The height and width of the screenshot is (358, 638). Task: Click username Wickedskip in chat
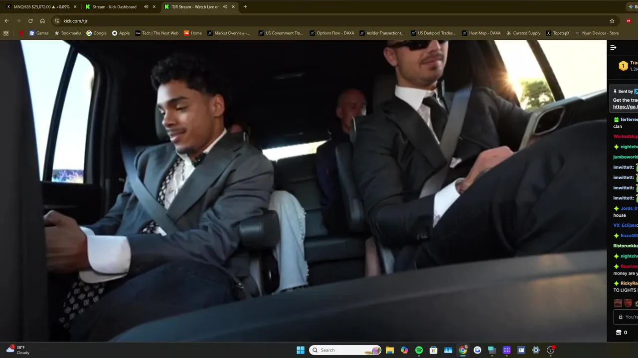coord(626,136)
